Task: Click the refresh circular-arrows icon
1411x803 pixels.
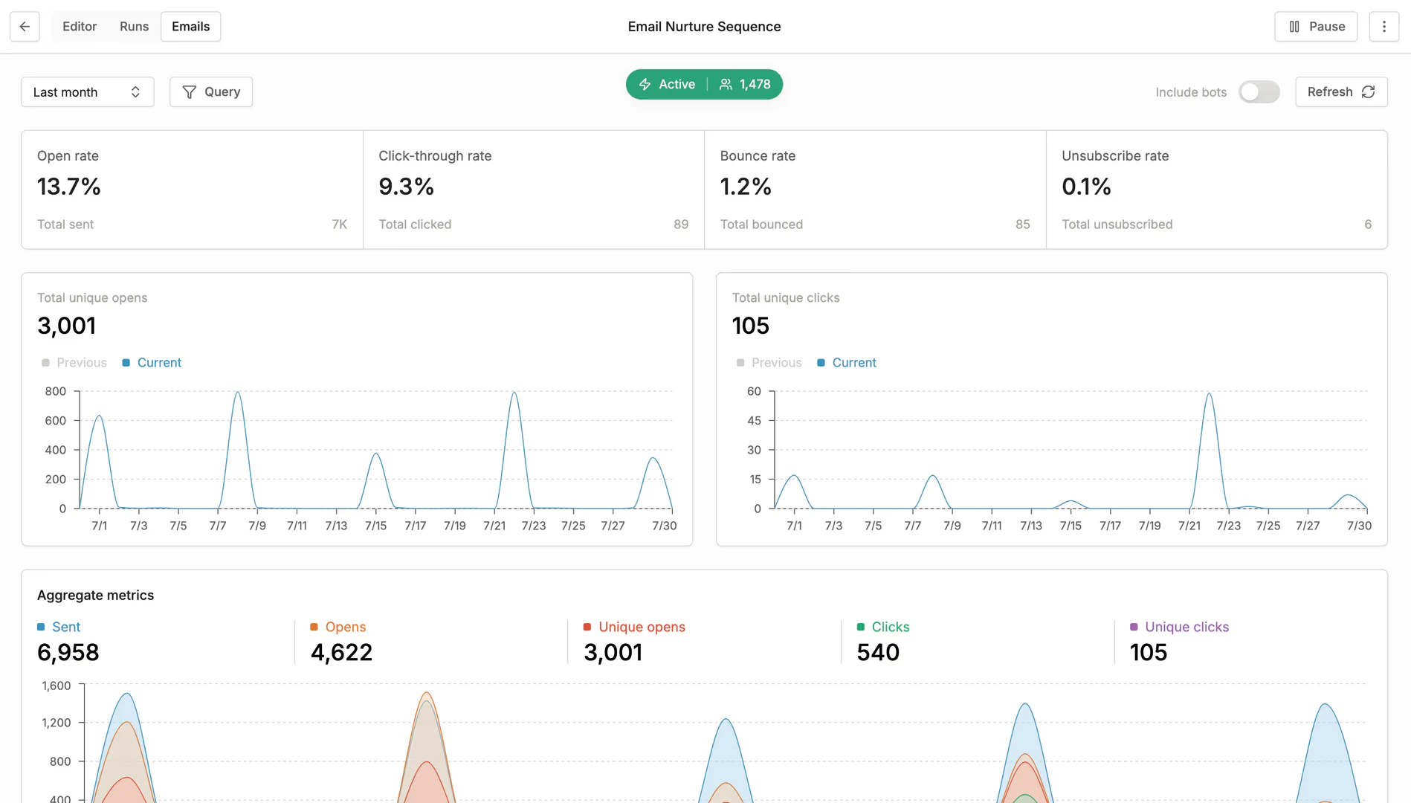Action: [x=1369, y=91]
